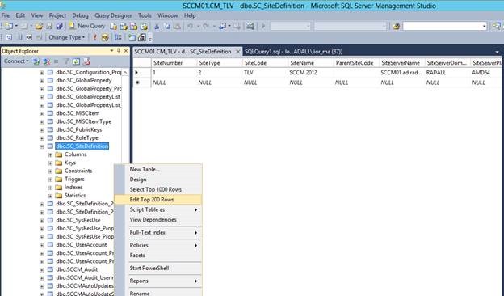Click the Add Group By icon
The width and height of the screenshot is (504, 296).
[118, 38]
